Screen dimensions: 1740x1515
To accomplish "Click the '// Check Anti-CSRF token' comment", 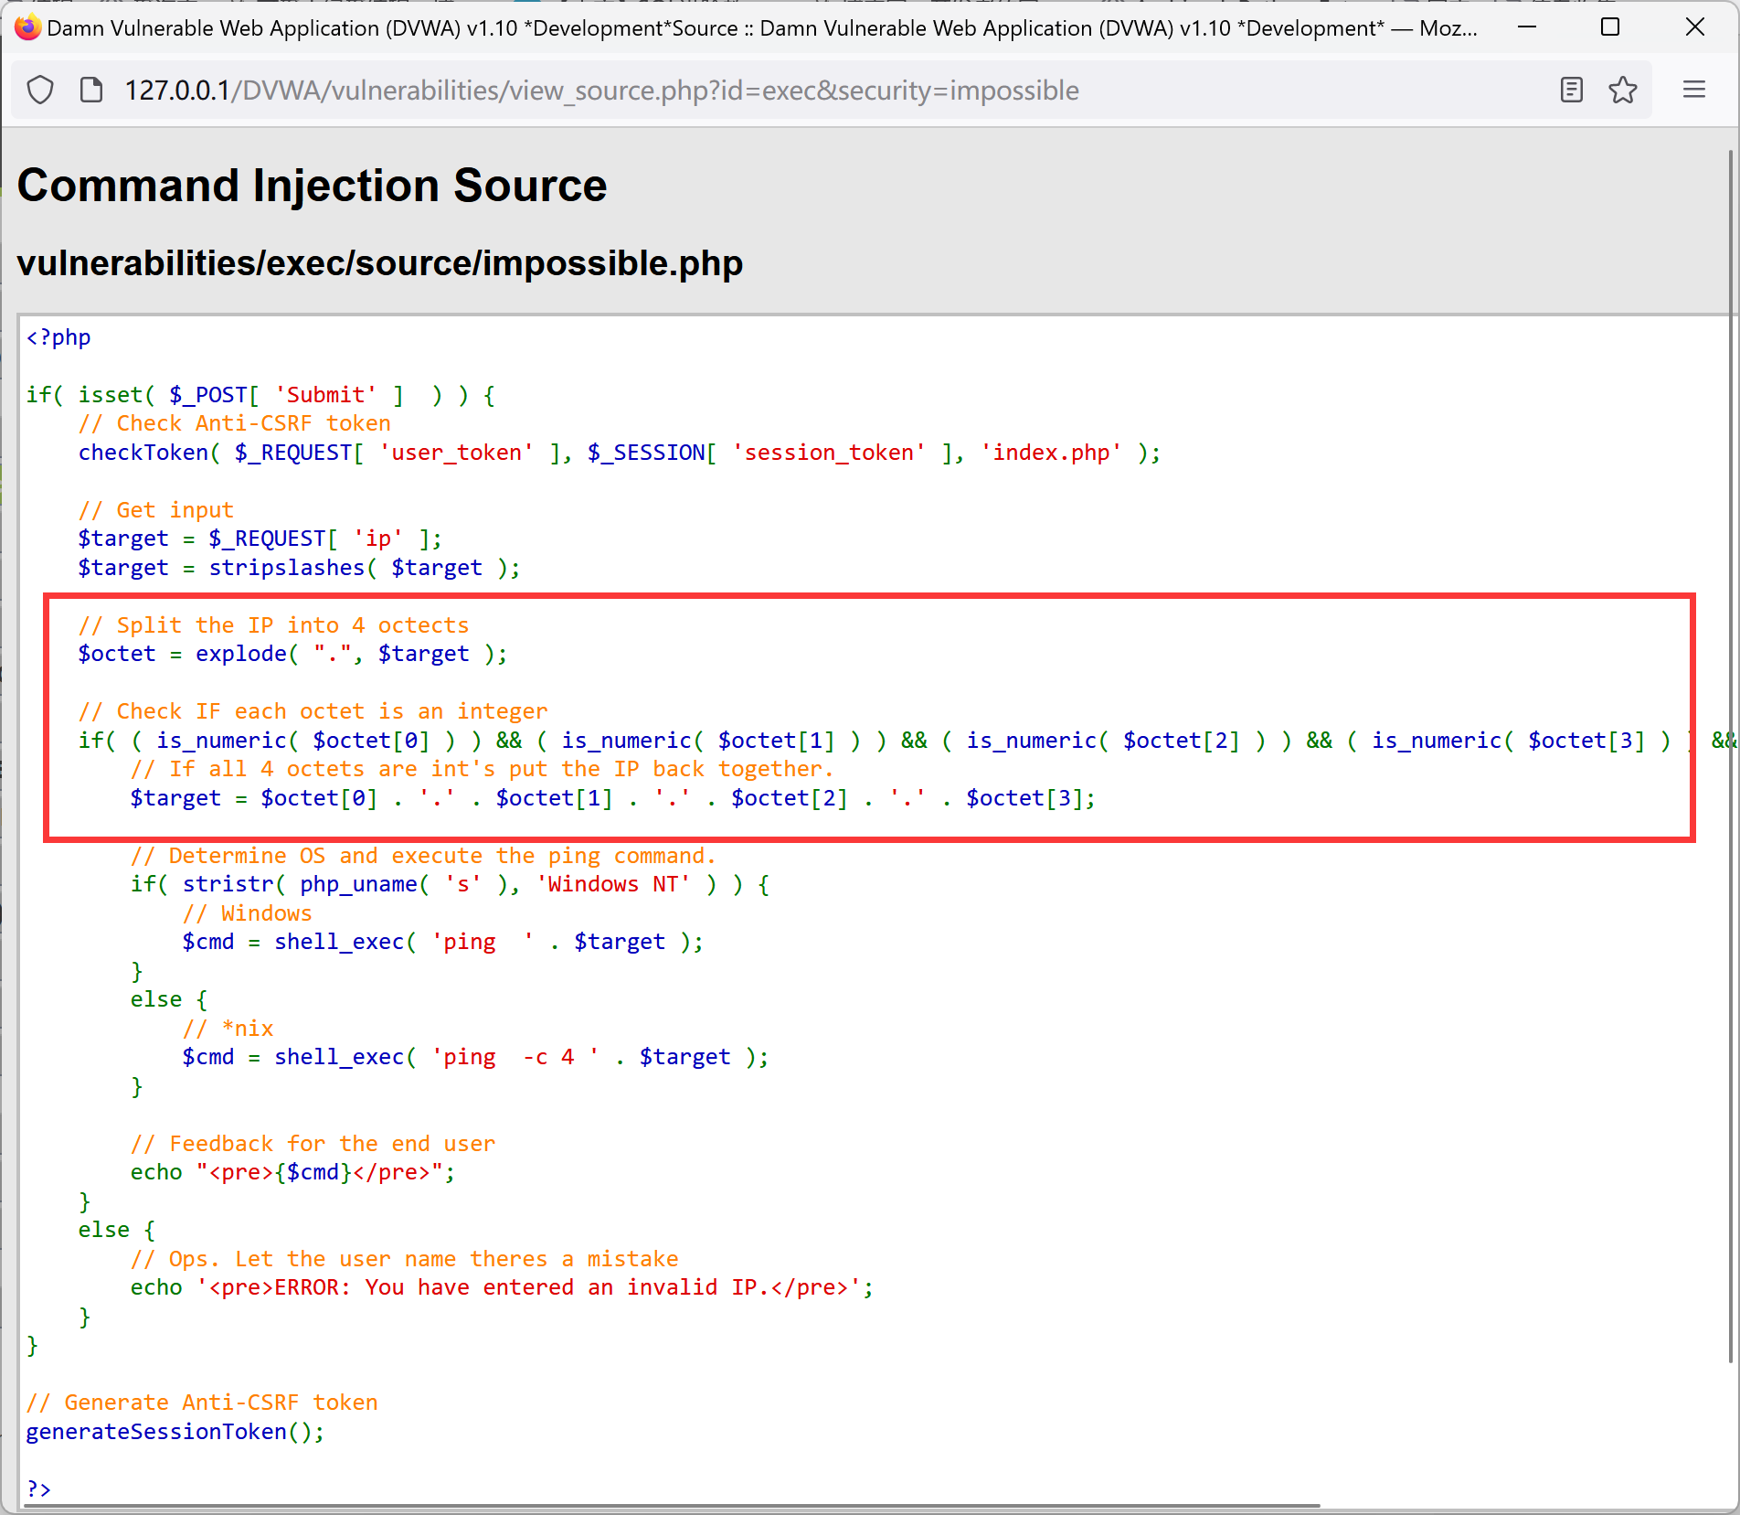I will tap(235, 423).
